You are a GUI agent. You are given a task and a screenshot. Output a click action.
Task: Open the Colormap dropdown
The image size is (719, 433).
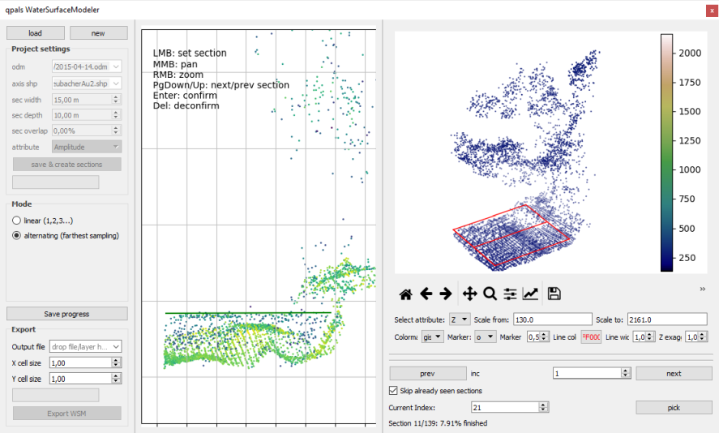pyautogui.click(x=432, y=337)
